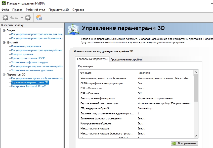Image resolution: width=213 pixels, height=148 pixels.
Task: Collapse the Параметры 3D tree section
Action: pos(4,75)
